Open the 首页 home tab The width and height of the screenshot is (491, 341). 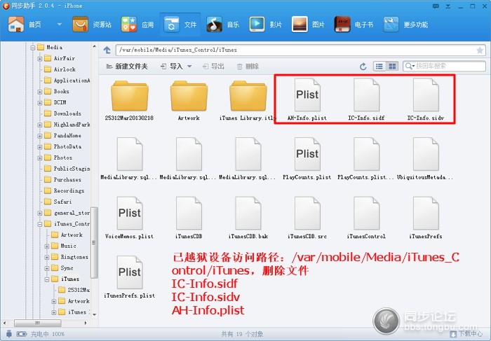25,25
